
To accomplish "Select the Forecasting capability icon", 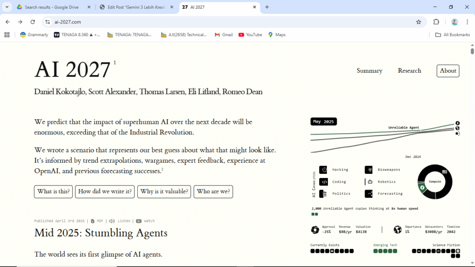I will tap(369, 194).
